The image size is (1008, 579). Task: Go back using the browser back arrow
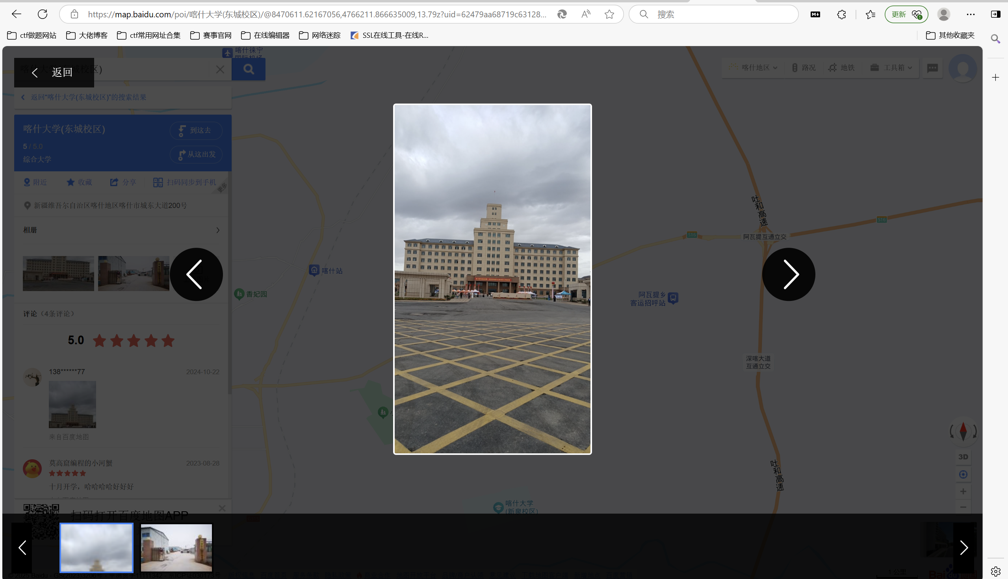coord(16,14)
